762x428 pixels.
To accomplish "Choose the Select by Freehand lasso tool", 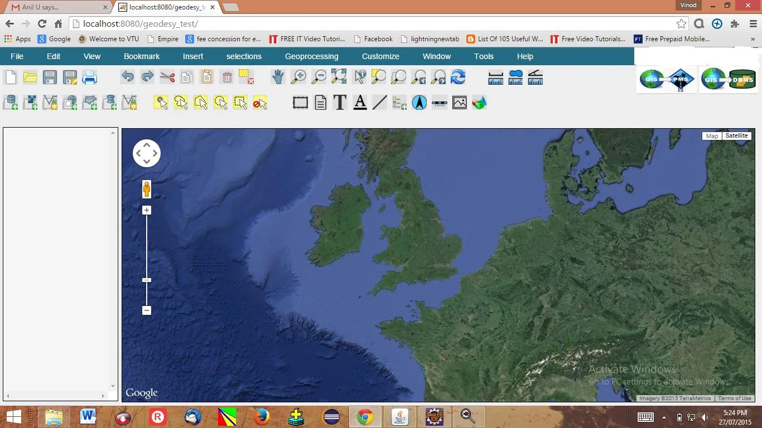I will click(x=181, y=103).
